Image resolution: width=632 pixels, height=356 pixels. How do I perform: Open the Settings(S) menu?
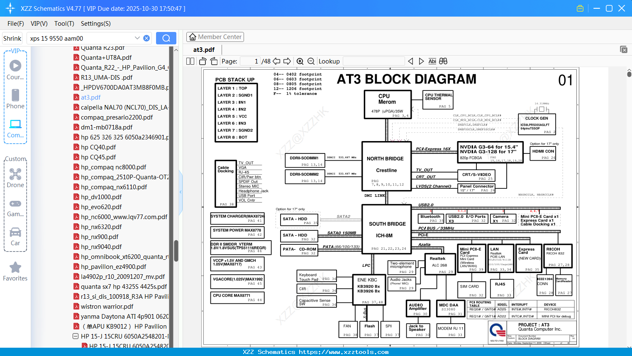pyautogui.click(x=96, y=24)
